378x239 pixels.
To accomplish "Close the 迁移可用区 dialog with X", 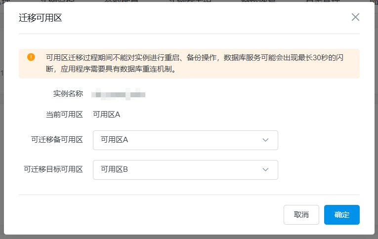I will coord(355,17).
